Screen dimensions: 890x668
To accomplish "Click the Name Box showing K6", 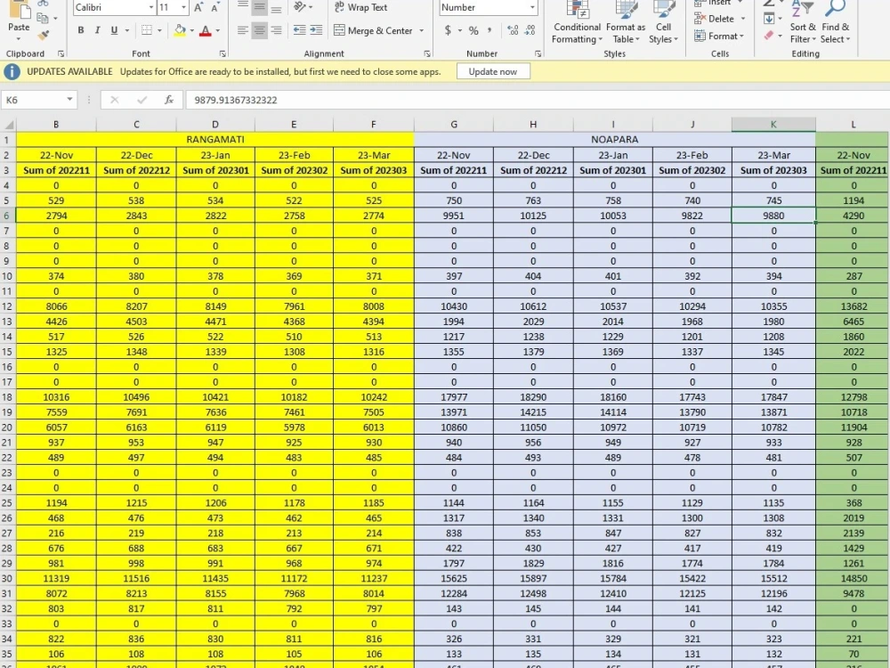I will (33, 100).
